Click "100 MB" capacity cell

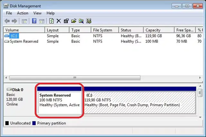point(152,41)
